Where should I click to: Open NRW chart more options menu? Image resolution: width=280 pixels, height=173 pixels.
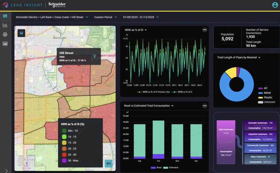tap(205, 30)
